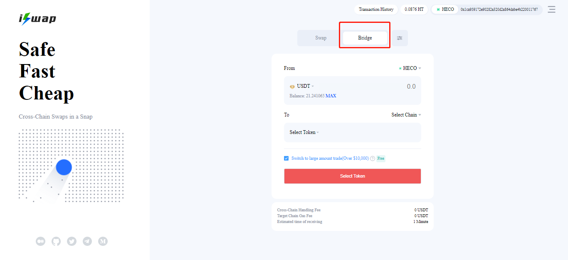Open the Twitter social icon

[72, 241]
